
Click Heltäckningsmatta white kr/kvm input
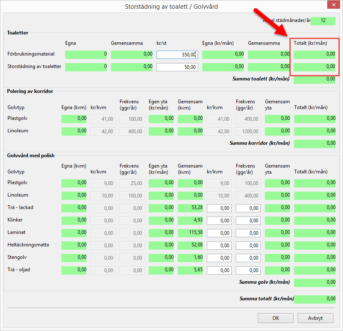[x=219, y=245]
